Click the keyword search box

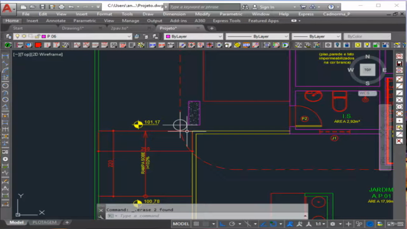point(205,7)
